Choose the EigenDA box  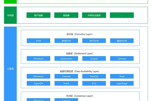39,83
